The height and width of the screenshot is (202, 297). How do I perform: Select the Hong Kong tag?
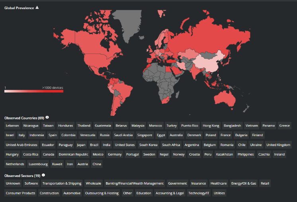coord(211,125)
